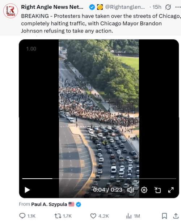Play the video with the play button
The height and width of the screenshot is (221, 181).
[27, 190]
